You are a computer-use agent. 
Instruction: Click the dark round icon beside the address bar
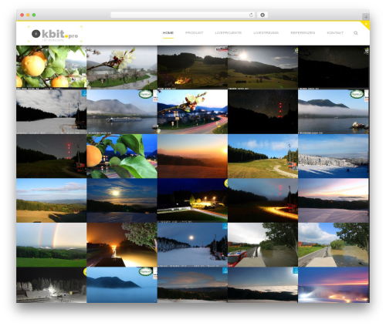pos(262,15)
